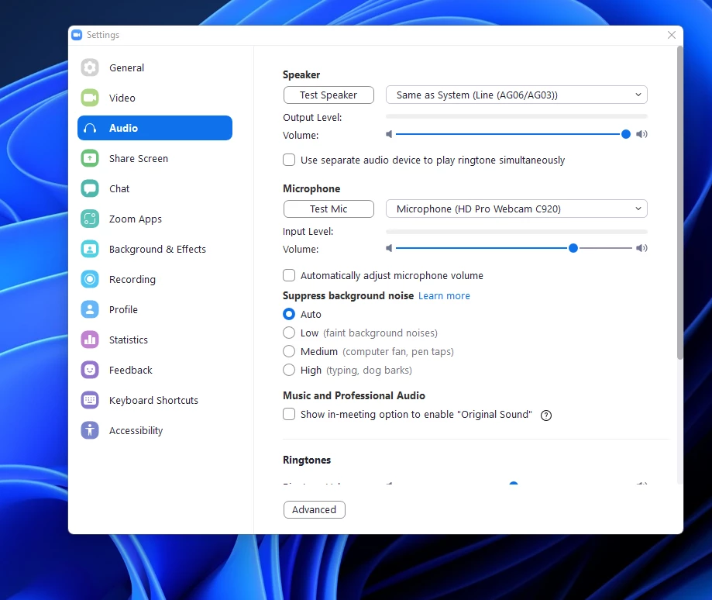712x600 pixels.
Task: Open the Learn more link
Action: click(x=444, y=295)
